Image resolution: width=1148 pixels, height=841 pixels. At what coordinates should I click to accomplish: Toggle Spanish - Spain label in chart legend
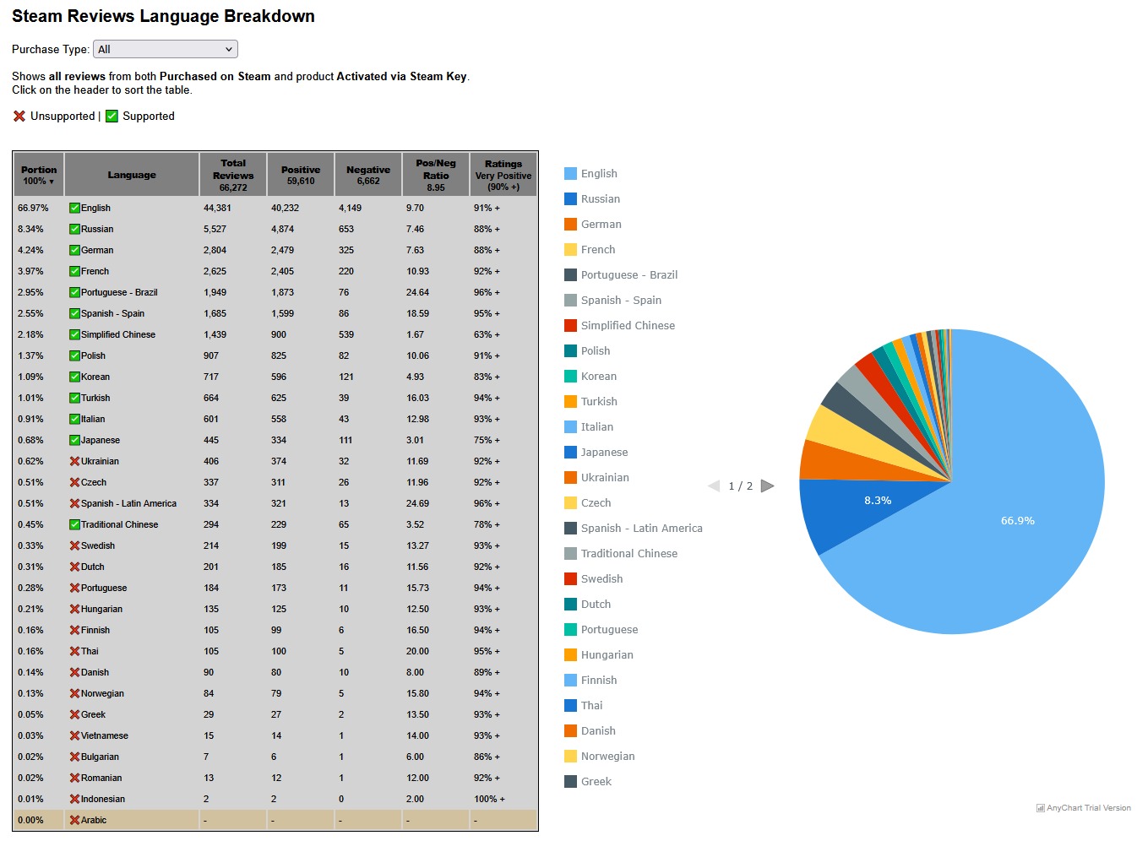pyautogui.click(x=621, y=300)
